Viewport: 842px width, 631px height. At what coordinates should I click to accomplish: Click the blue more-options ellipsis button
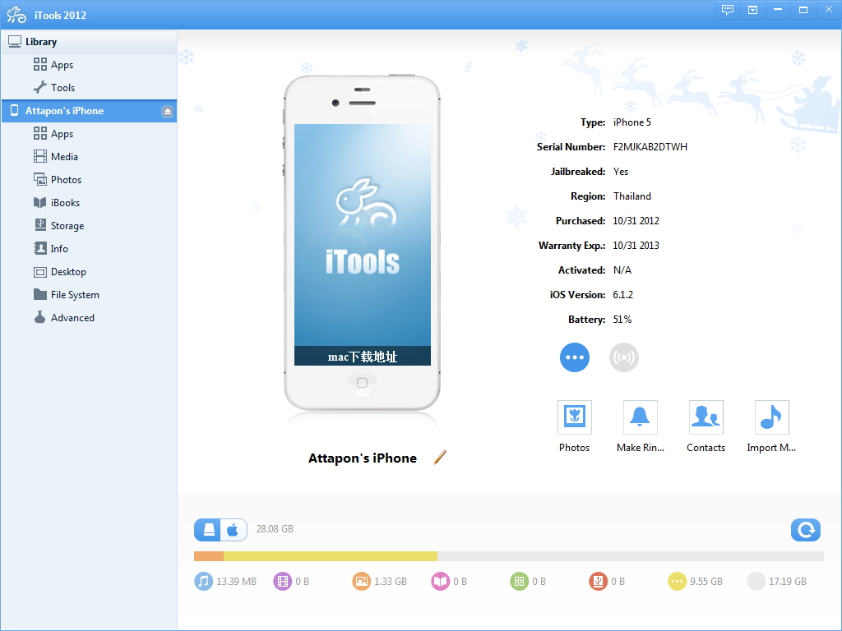575,357
